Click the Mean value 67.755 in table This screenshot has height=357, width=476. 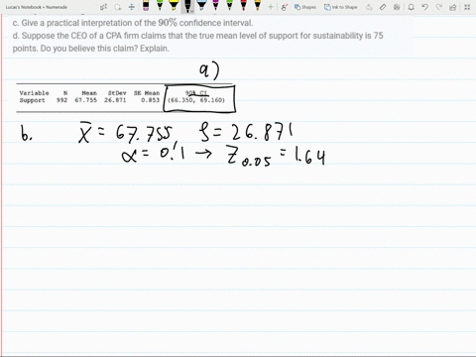(86, 100)
